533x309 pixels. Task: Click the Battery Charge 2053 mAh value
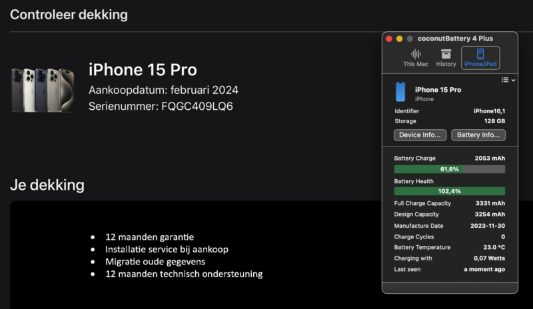[490, 158]
